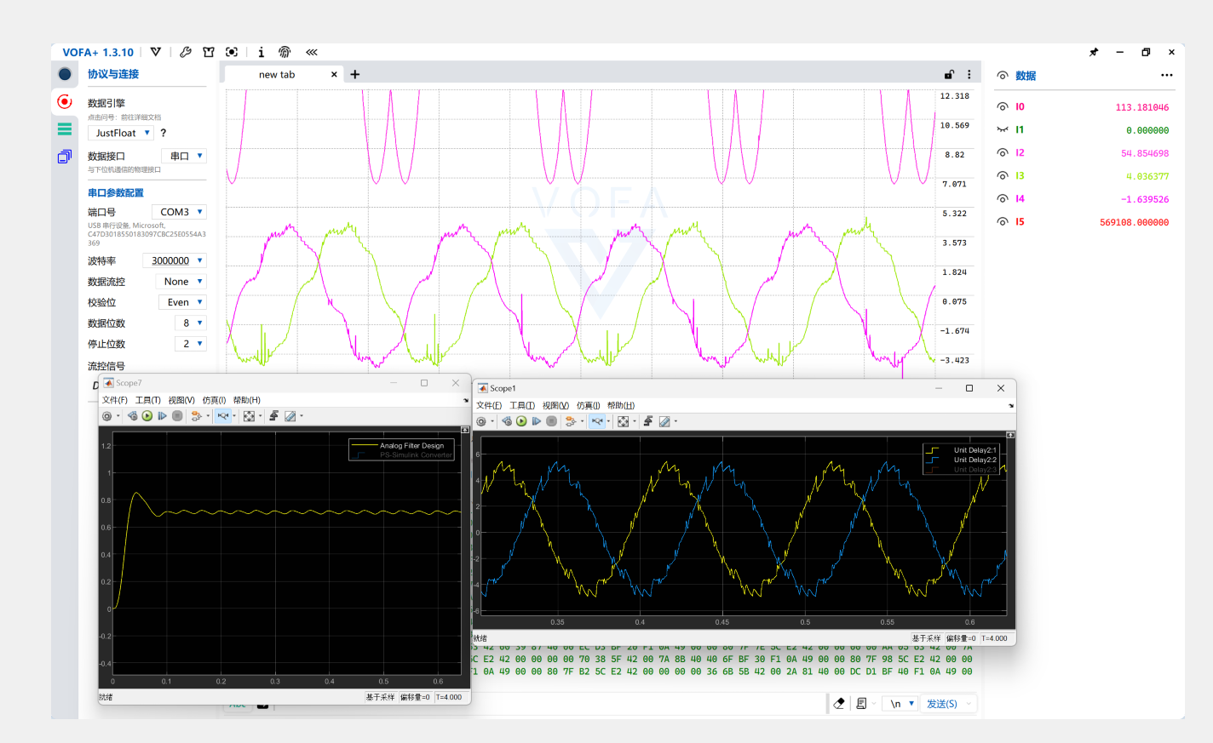Screen dimensions: 1213x743
Task: Open the parity Even dropdown
Action: click(x=182, y=302)
